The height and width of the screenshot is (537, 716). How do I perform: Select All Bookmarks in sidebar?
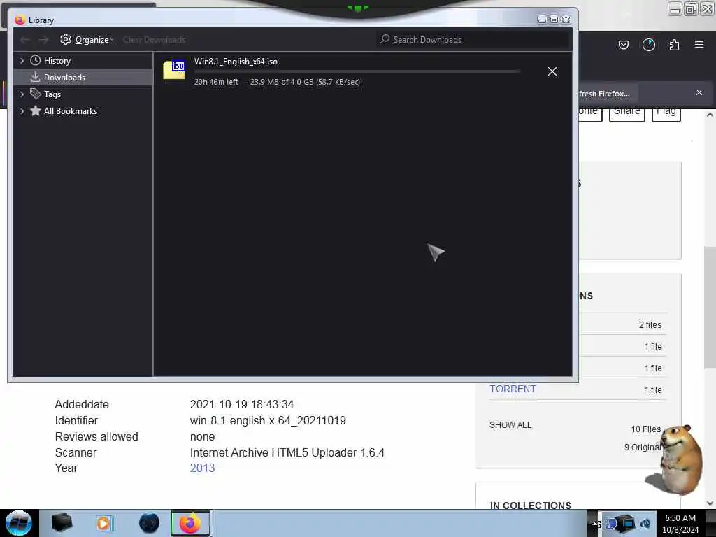(x=71, y=111)
